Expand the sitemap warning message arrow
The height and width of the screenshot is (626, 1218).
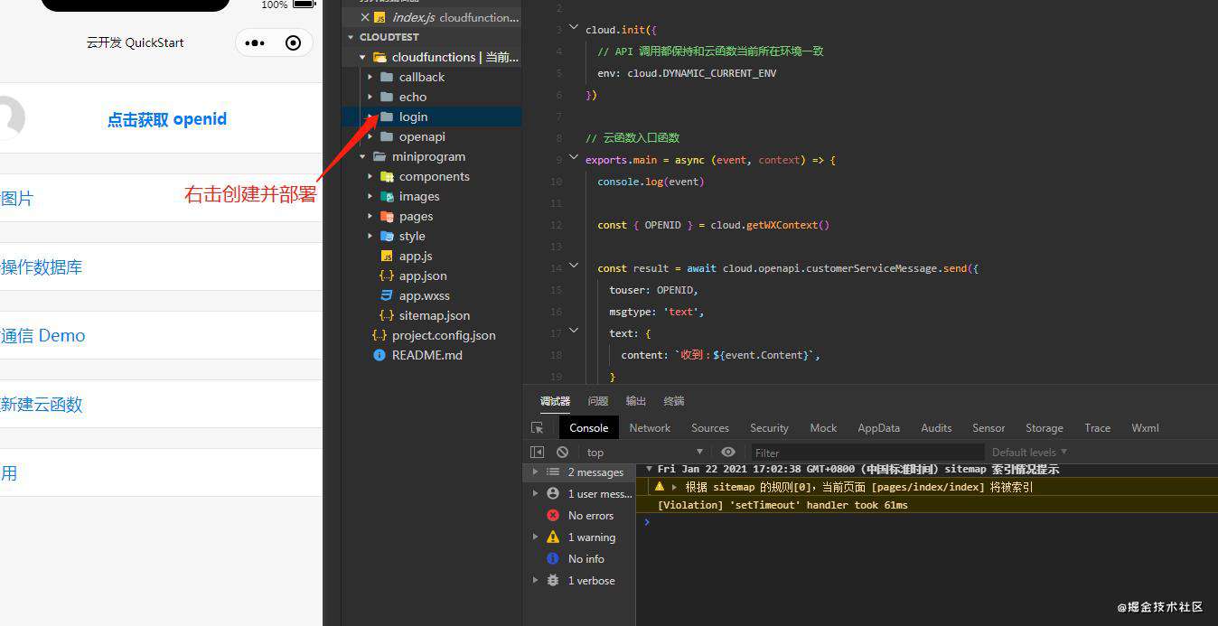pos(674,487)
